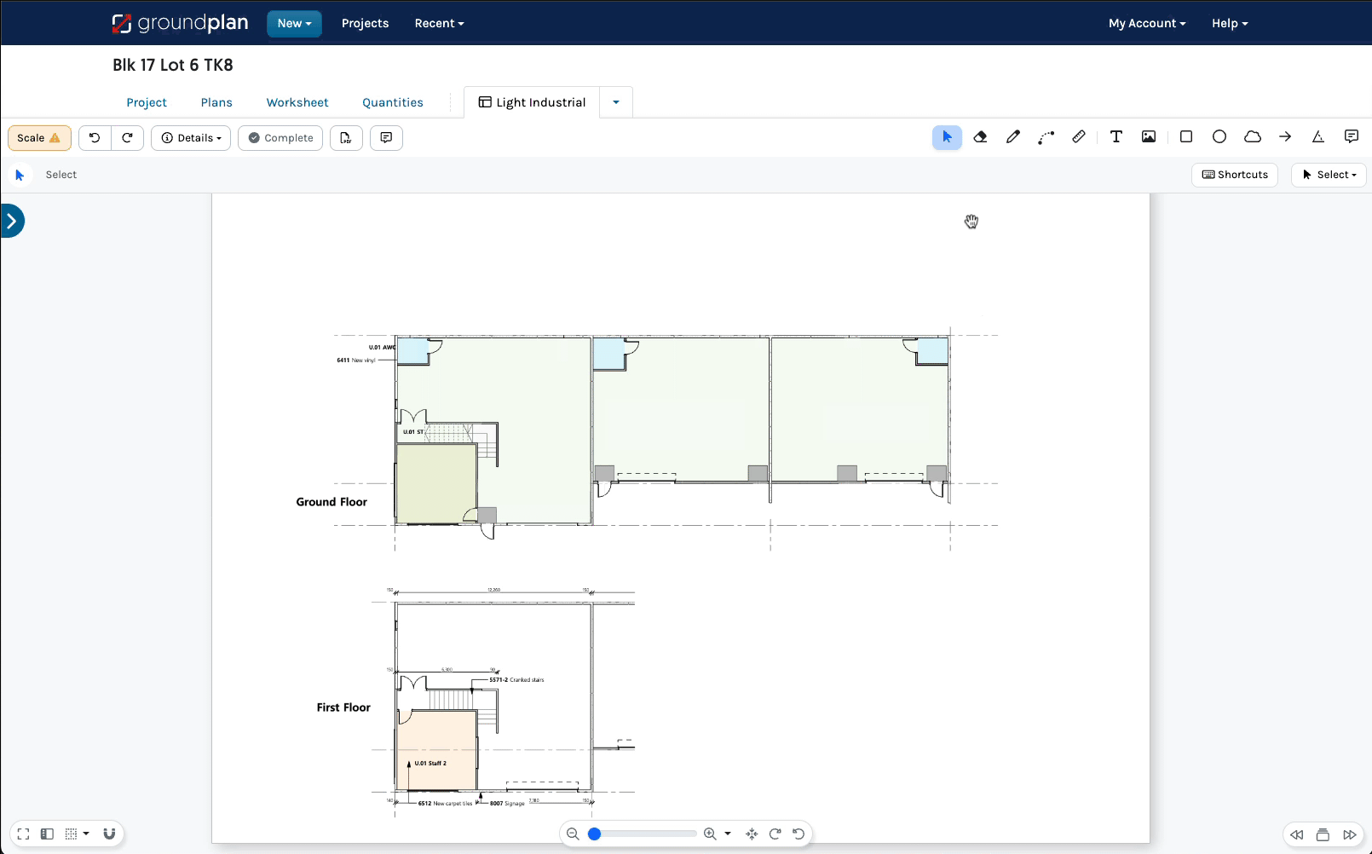
Task: Switch to the Worksheet tab
Action: point(297,102)
